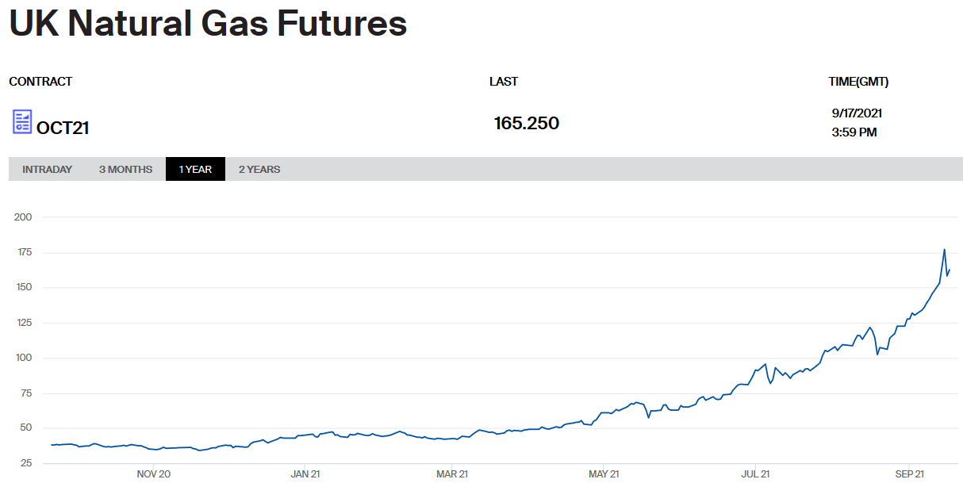Click the MAR 21 x-axis label
The width and height of the screenshot is (963, 483).
pos(451,474)
